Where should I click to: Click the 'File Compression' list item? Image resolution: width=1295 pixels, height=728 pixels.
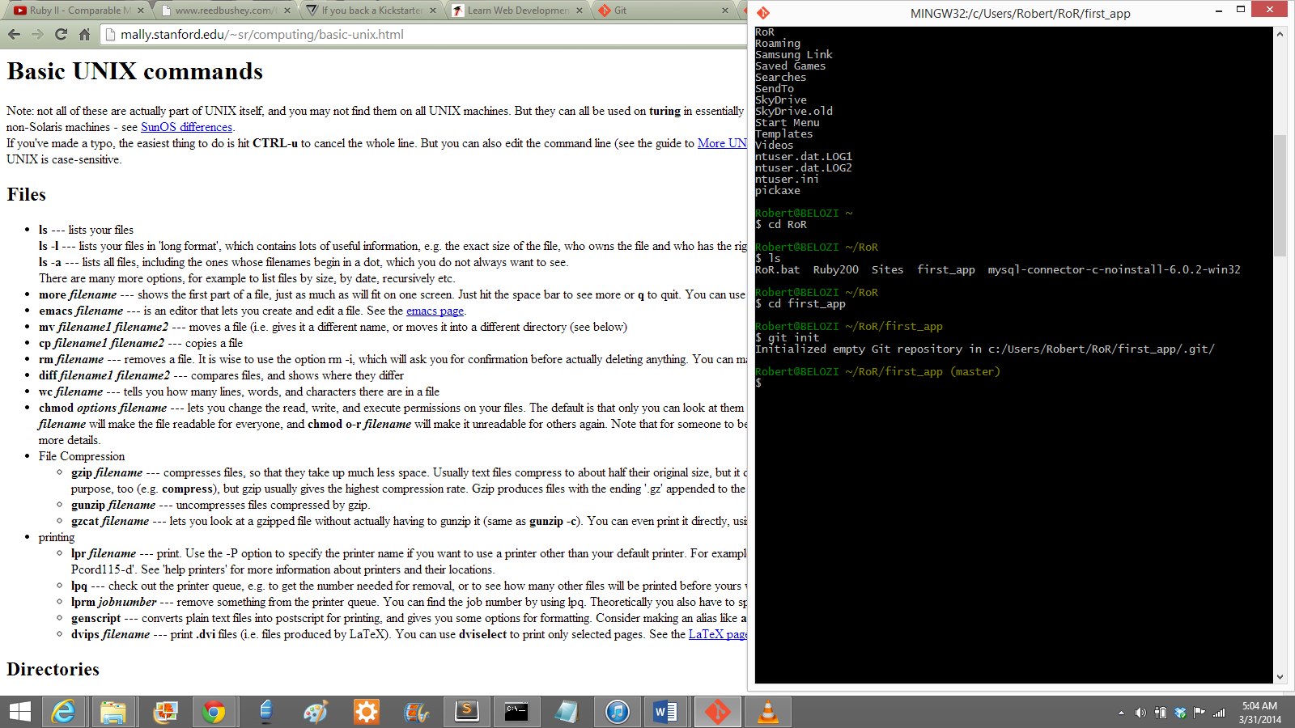82,456
